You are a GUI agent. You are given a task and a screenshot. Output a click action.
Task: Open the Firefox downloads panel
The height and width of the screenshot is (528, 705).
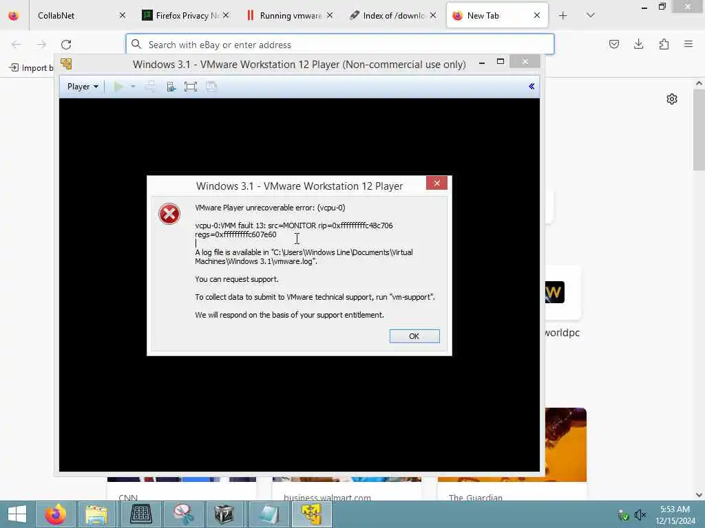point(638,44)
